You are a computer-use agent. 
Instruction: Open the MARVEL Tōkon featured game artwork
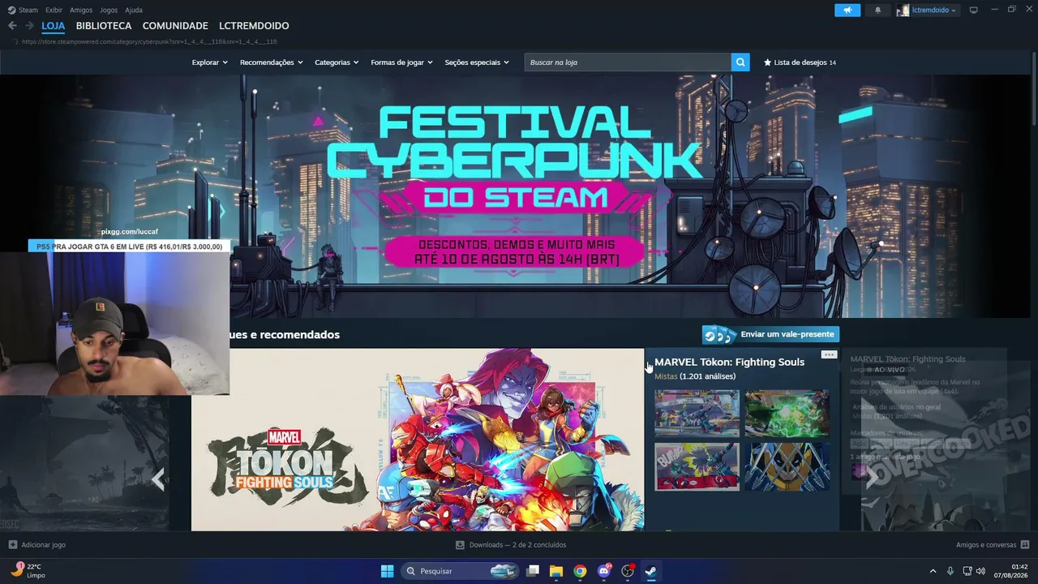pyautogui.click(x=418, y=440)
